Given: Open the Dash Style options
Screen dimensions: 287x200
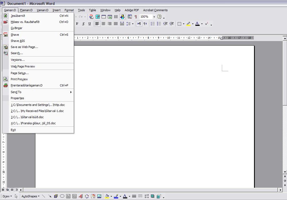Looking at the screenshot, I should [140, 196].
